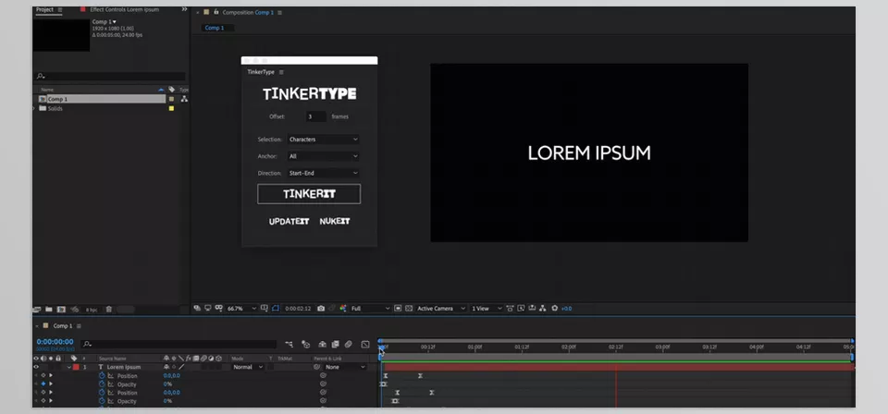Viewport: 888px width, 414px height.
Task: Collapse the Lorem ipsum layer twirl arrow
Action: [69, 367]
